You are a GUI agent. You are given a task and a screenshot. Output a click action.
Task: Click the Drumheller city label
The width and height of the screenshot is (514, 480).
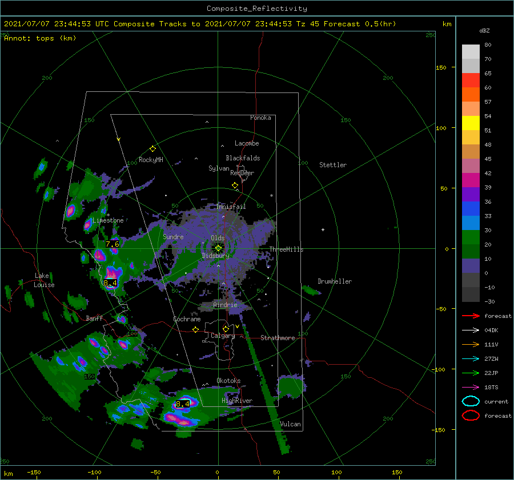tap(335, 281)
